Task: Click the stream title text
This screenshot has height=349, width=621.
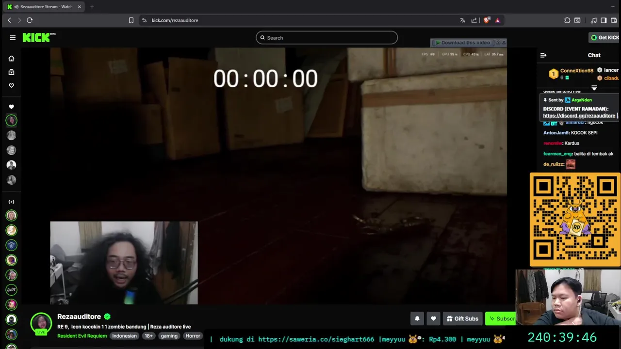Action: [124, 327]
